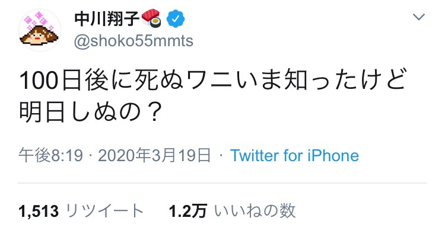445x237 pixels.
Task: View the 1.2万 いいねの数 list
Action: click(232, 211)
